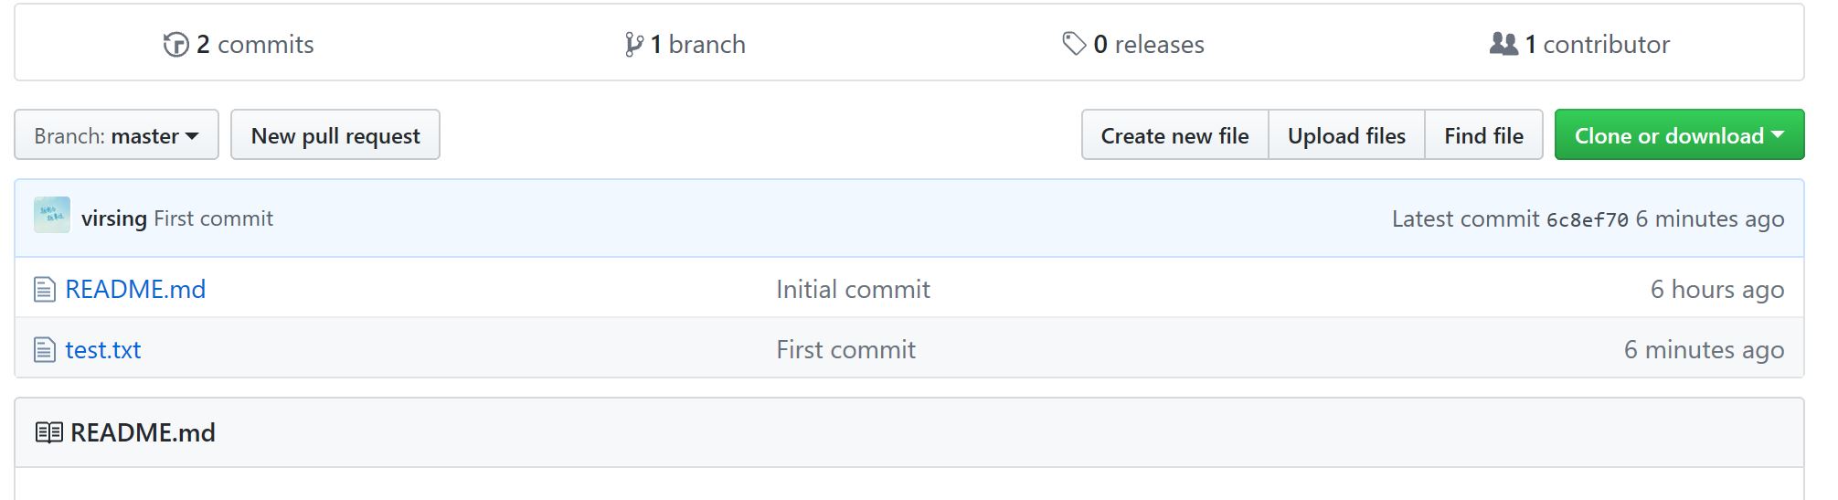The width and height of the screenshot is (1838, 500).
Task: Expand the Clone or download dropdown
Action: pos(1679,135)
